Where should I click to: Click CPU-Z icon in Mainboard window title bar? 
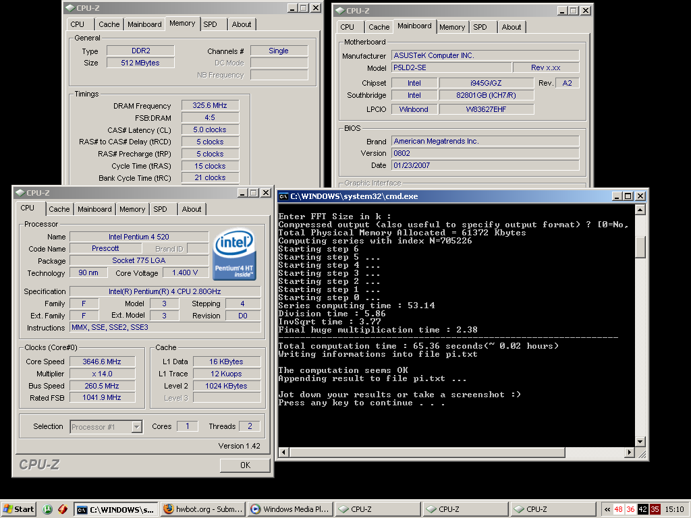click(x=340, y=11)
